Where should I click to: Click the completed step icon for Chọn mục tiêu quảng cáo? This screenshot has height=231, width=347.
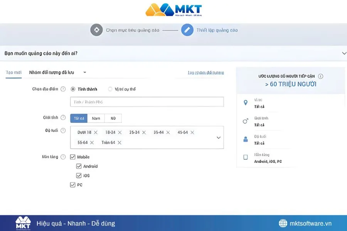click(96, 30)
